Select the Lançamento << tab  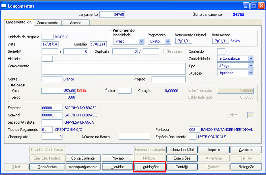coord(19,22)
